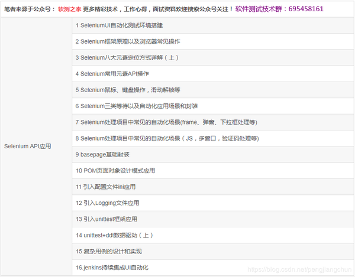
Task: Open row 13 引入unittest框架应用
Action: pyautogui.click(x=213, y=219)
